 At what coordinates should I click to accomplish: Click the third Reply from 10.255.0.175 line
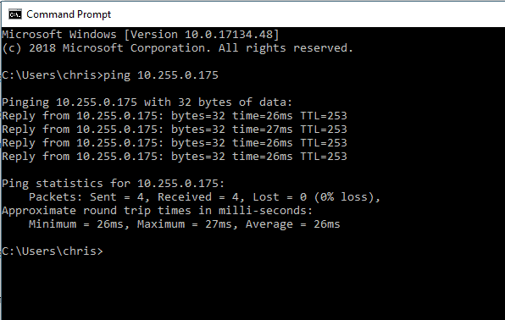coord(175,143)
